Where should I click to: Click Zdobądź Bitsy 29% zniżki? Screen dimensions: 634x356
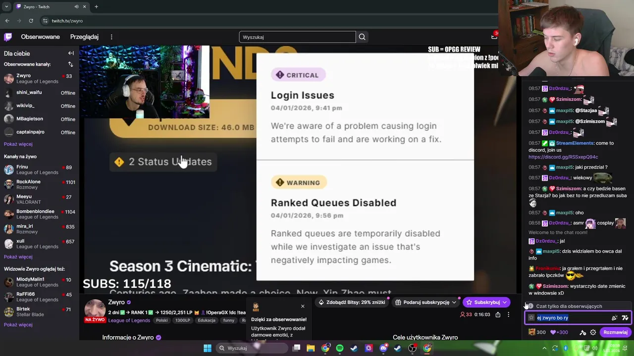point(351,302)
